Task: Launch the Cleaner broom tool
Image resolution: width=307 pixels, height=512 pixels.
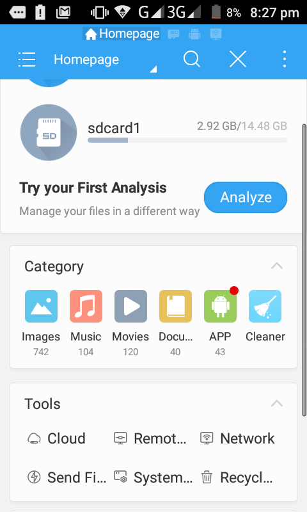Action: click(265, 306)
